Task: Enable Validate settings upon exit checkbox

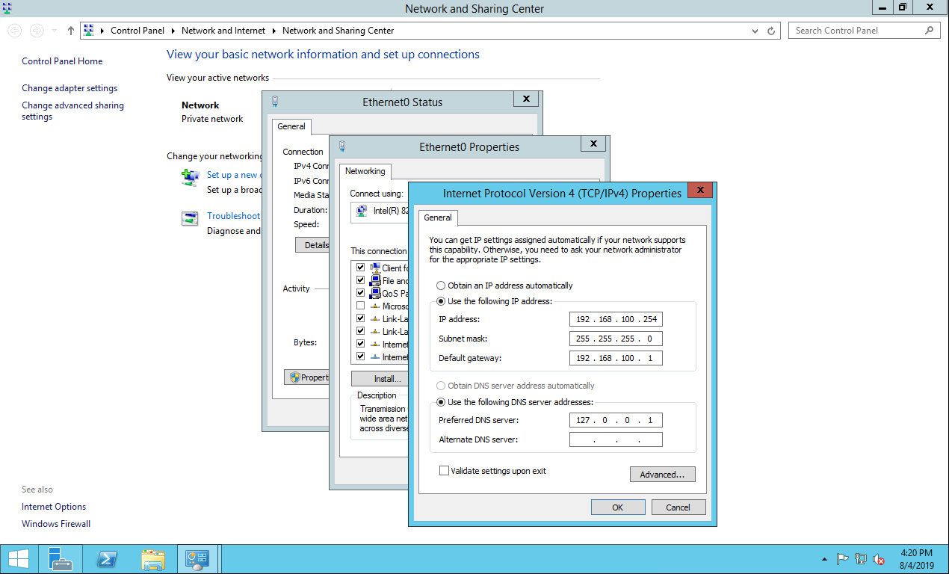Action: [x=445, y=471]
